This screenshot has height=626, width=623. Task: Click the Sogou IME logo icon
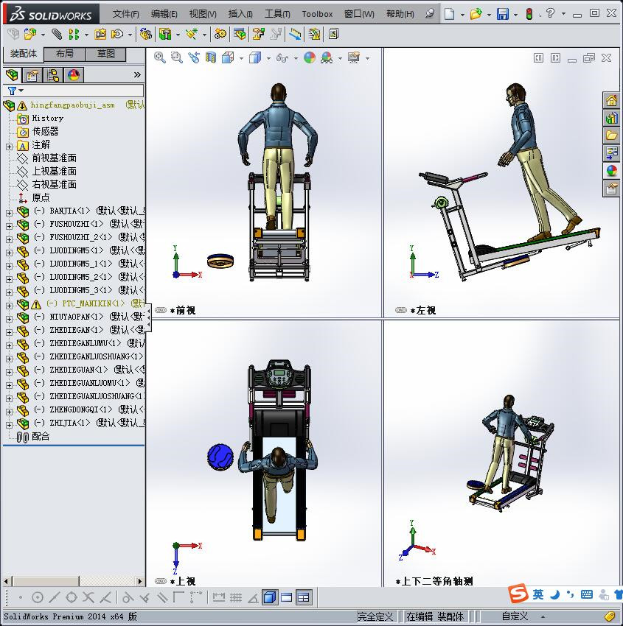tap(518, 594)
